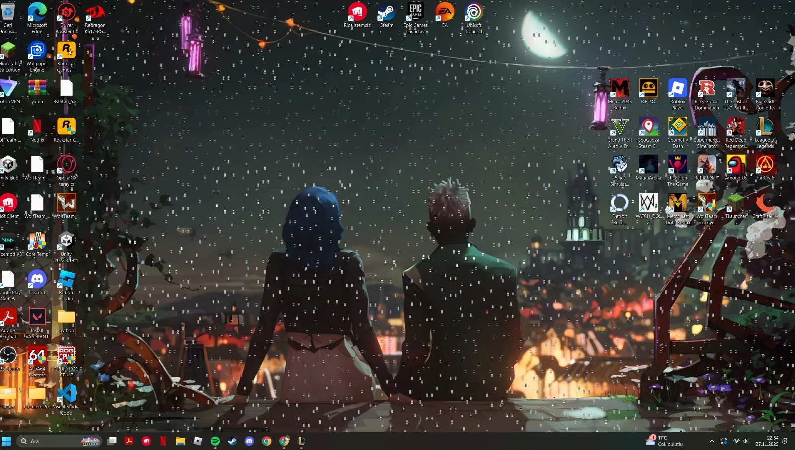Select the Install VALORANT shortcut

pos(37,323)
